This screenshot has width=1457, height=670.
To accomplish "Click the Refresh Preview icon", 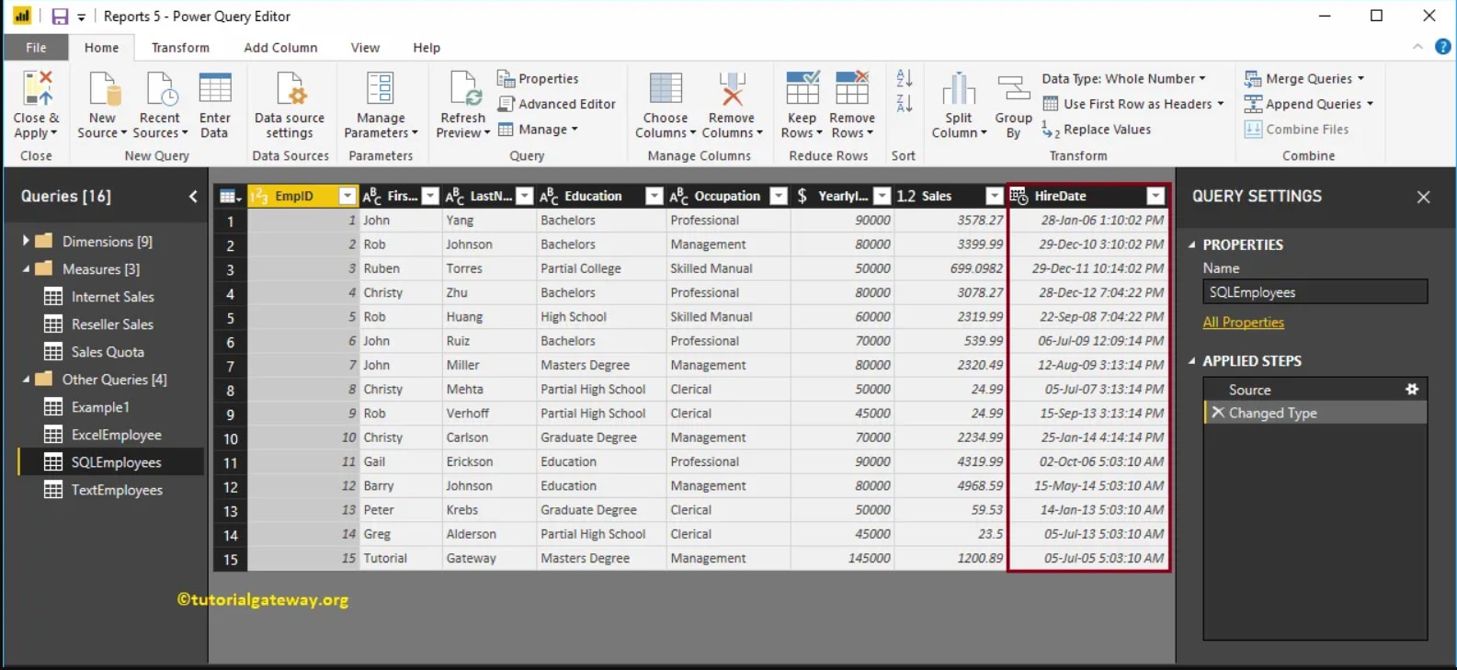I will coord(464,89).
